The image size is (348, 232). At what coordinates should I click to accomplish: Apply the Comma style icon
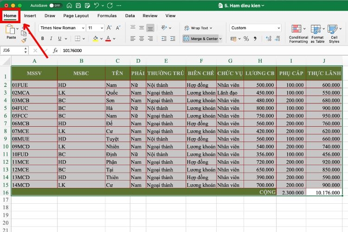click(x=255, y=39)
